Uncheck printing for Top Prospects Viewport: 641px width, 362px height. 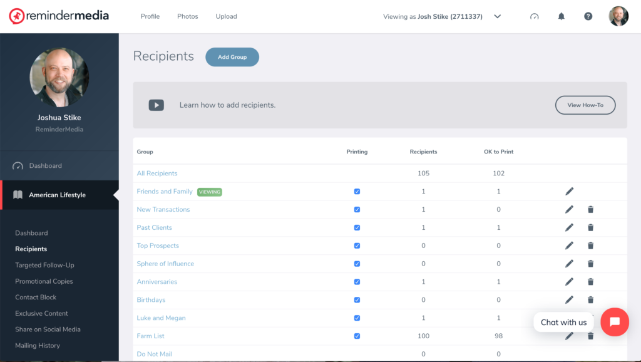tap(357, 246)
